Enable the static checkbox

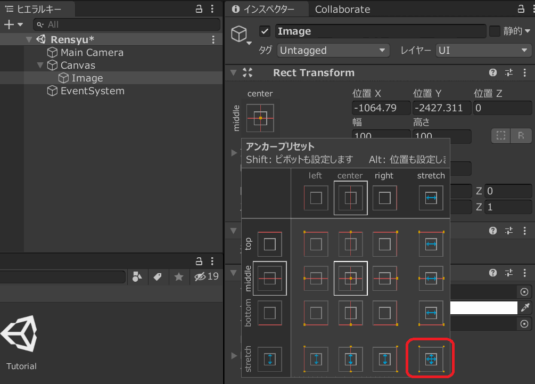click(x=495, y=31)
